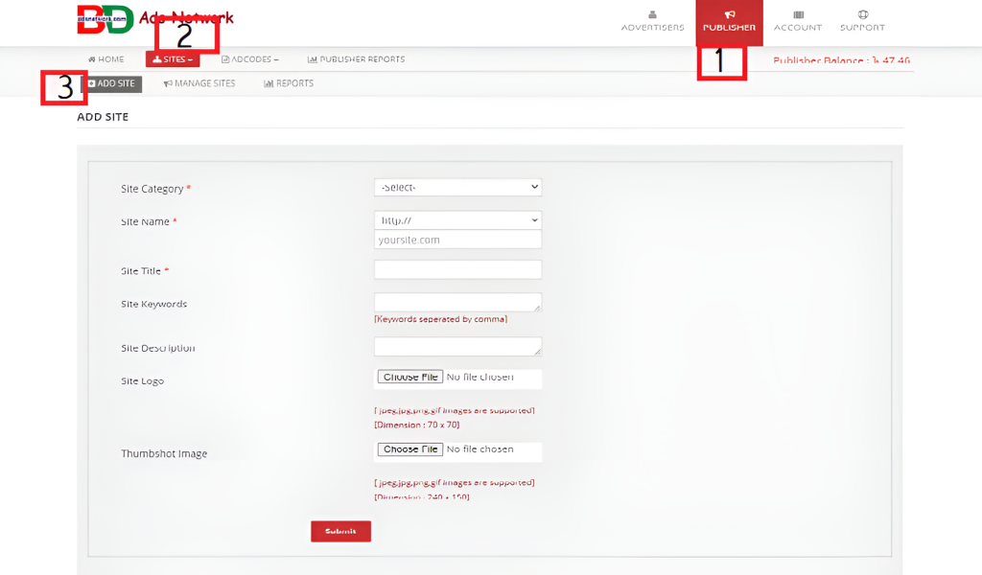Expand the Sites menu
Screen dimensions: 982x575
tap(174, 59)
